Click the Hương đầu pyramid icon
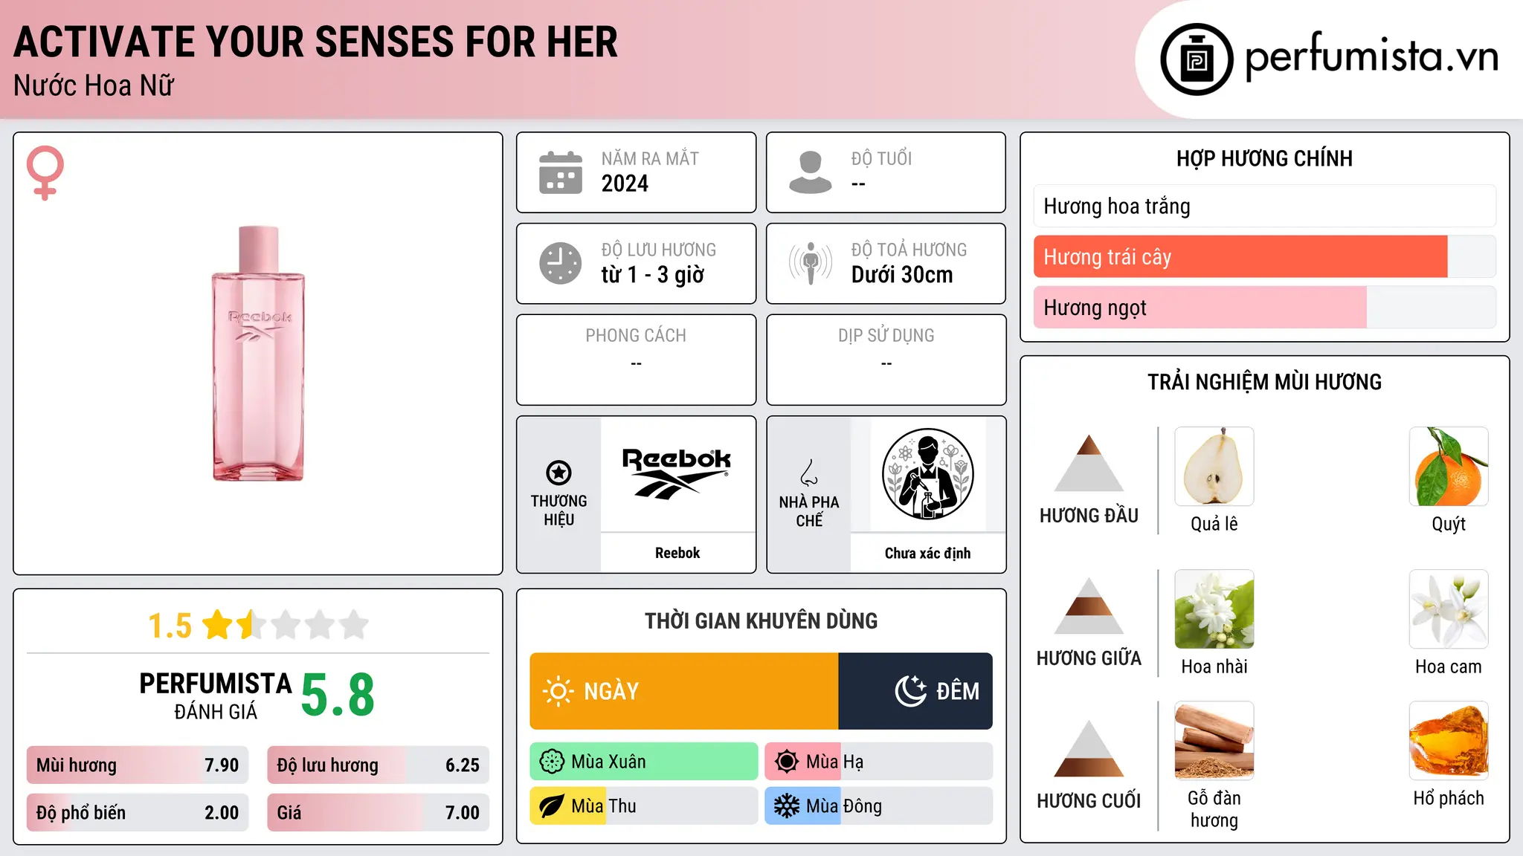 coord(1089,463)
